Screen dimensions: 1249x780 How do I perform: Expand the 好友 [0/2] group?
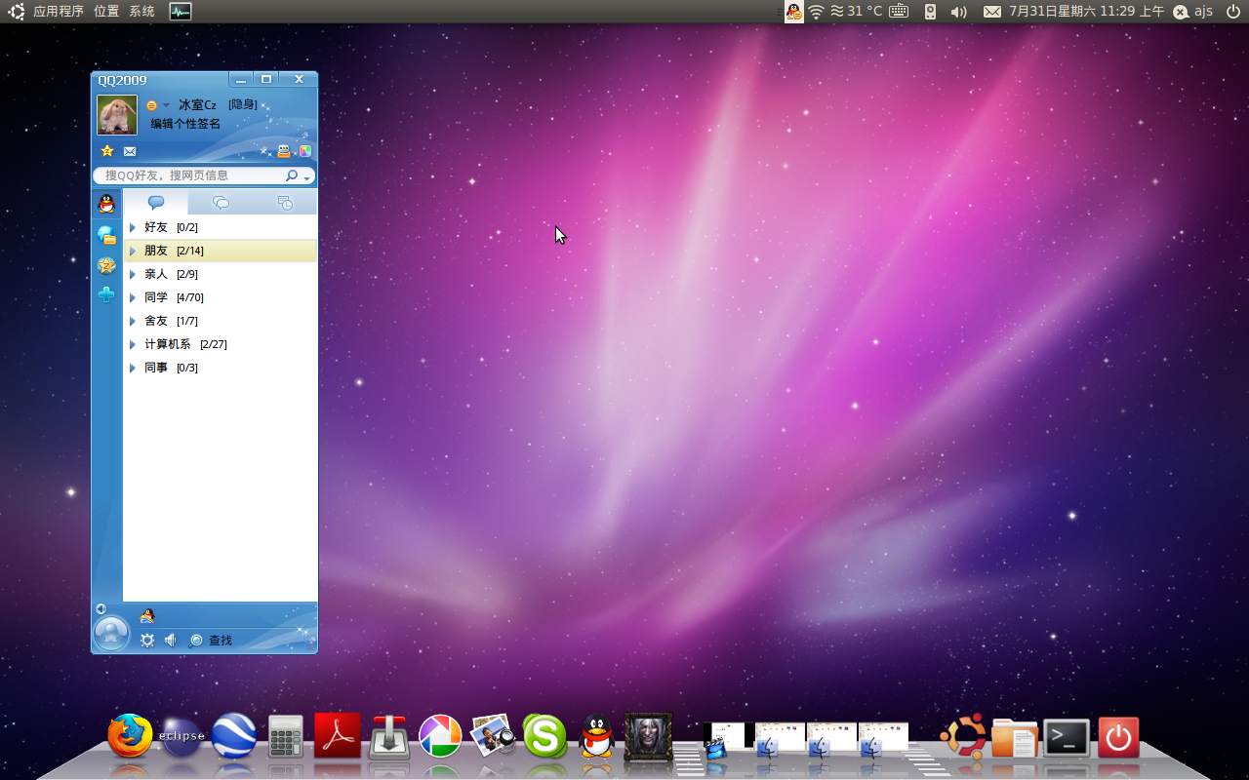[x=221, y=227]
